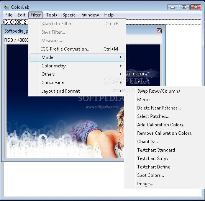The width and height of the screenshot is (205, 201).
Task: Choose Select Patches...
Action: click(165, 116)
